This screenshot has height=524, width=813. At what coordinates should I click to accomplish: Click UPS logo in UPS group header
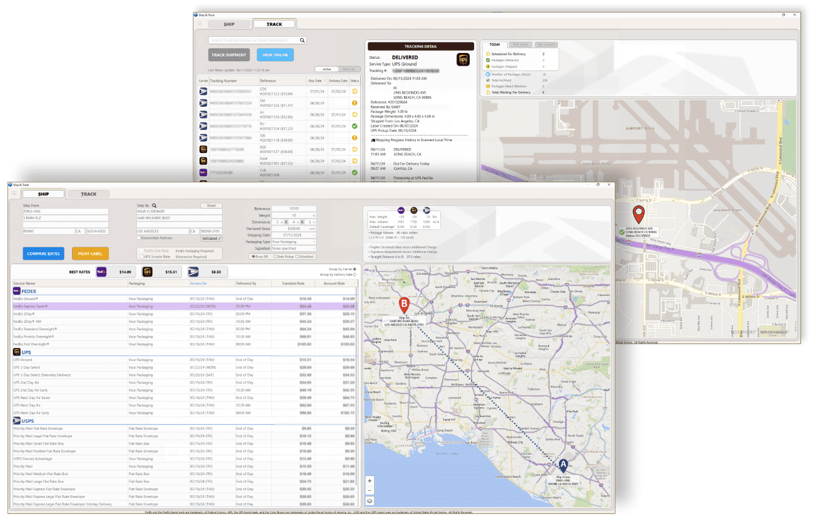17,352
